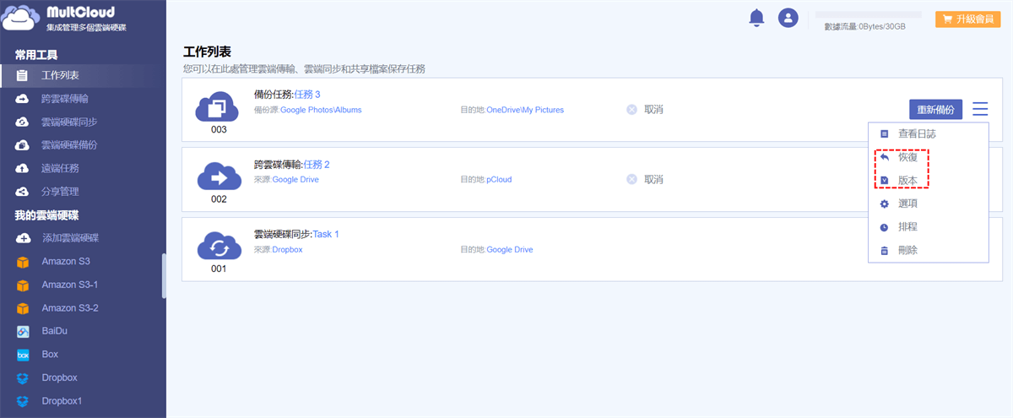Select 添加雲端硬碟 label in sidebar
This screenshot has width=1013, height=418.
tap(70, 238)
